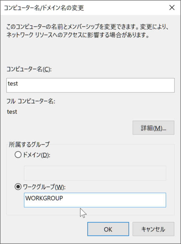The image size is (181, 244).
Task: Click the フル コンピューター名: label
Action: [31, 102]
